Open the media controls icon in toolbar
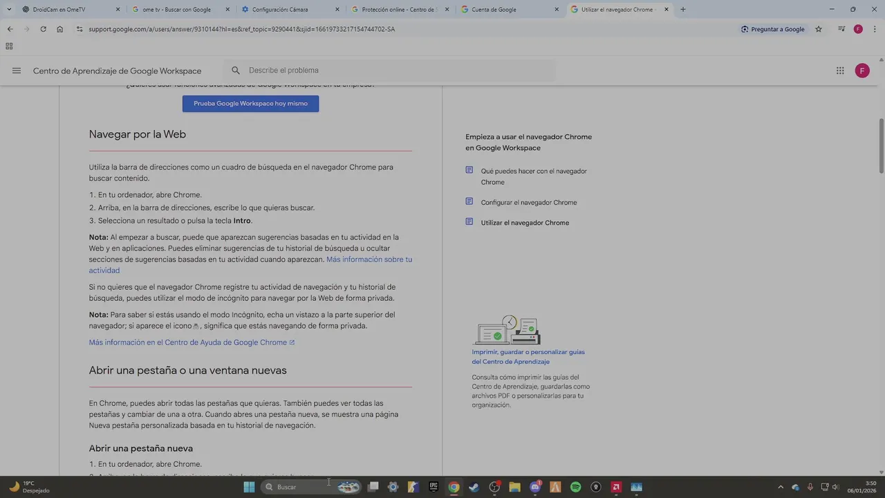 coord(841,29)
